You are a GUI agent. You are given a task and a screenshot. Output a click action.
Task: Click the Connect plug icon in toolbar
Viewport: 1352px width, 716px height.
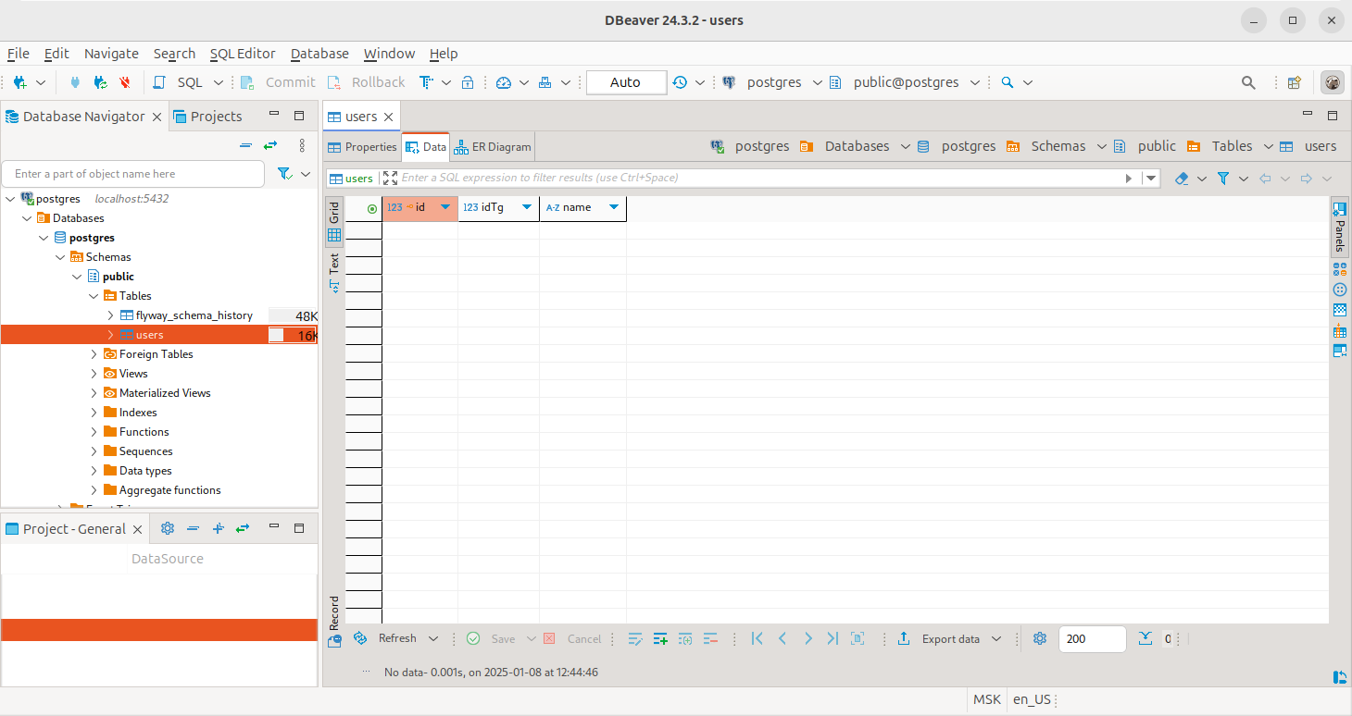pyautogui.click(x=75, y=82)
